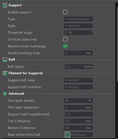The image size is (118, 139).
Task: Click the Raft section icon
Action: (x=5, y=60)
